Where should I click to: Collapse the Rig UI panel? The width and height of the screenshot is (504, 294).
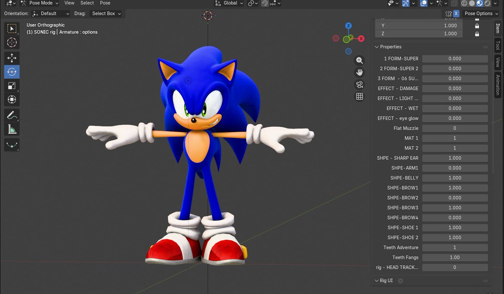376,280
